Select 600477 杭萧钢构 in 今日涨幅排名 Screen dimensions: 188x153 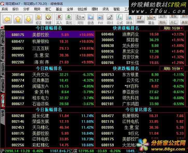click(x=50, y=41)
